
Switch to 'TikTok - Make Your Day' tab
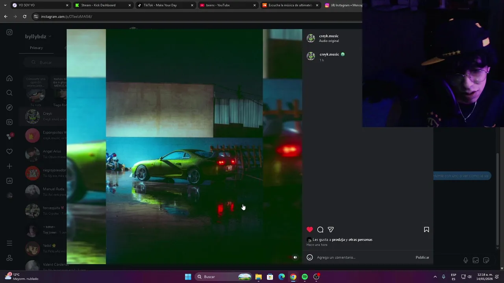pyautogui.click(x=166, y=5)
